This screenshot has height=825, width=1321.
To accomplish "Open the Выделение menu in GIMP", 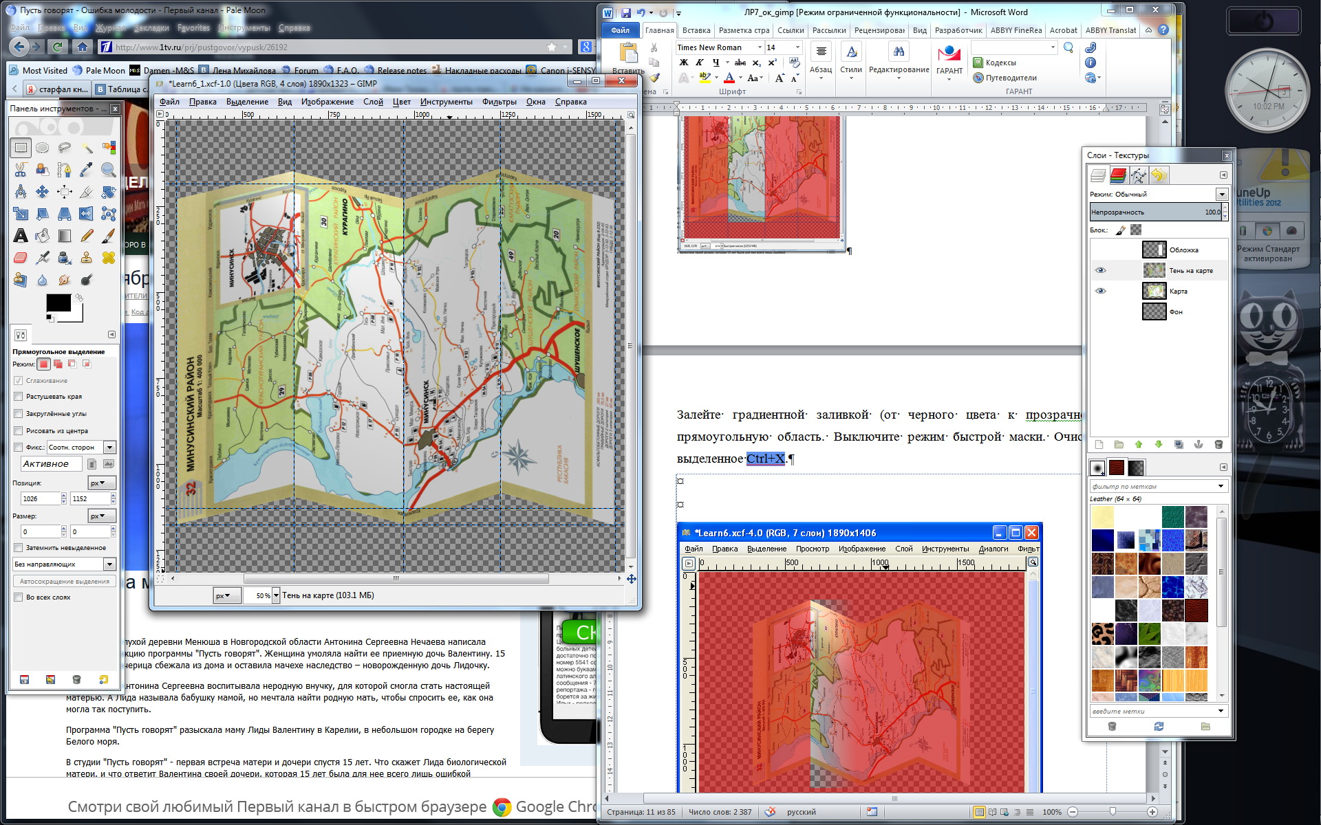I will (x=247, y=102).
